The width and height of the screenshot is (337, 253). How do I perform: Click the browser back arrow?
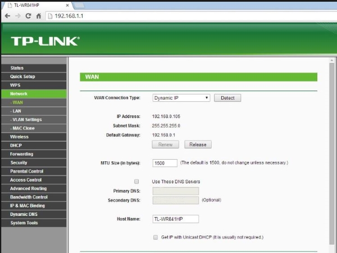pos(7,16)
